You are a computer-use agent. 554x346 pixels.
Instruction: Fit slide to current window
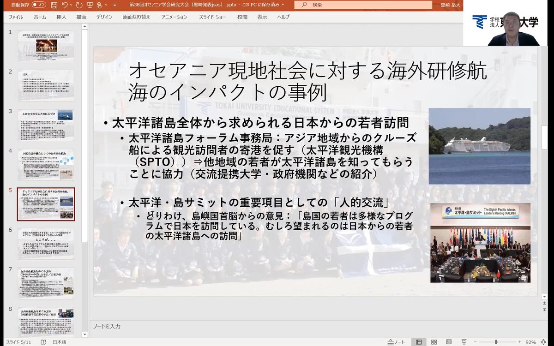545,342
